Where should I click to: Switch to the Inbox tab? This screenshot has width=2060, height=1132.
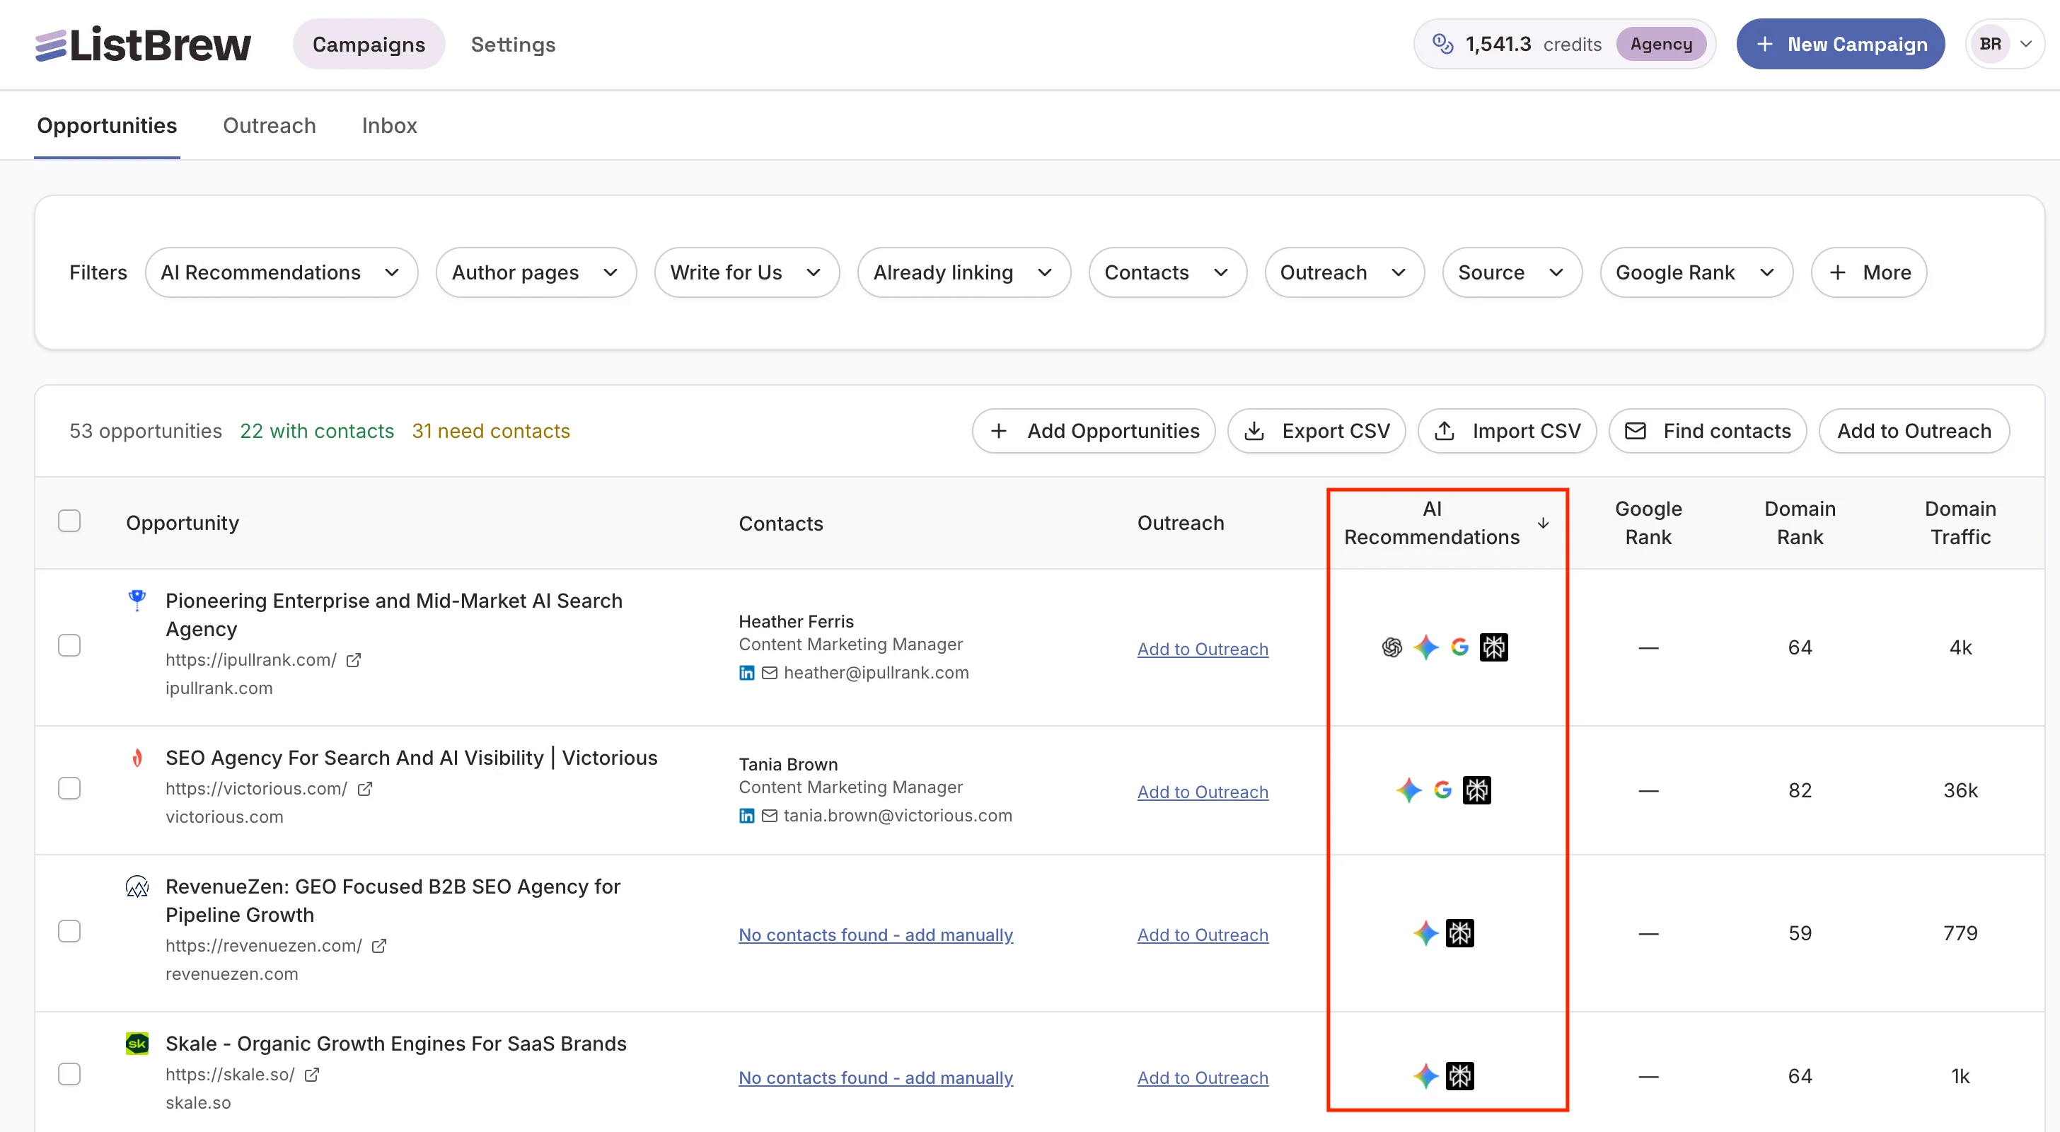click(x=390, y=126)
